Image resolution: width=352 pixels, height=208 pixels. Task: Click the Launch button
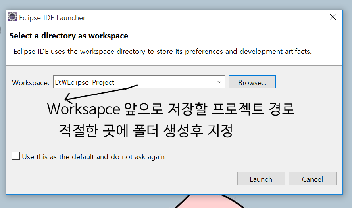click(x=261, y=179)
